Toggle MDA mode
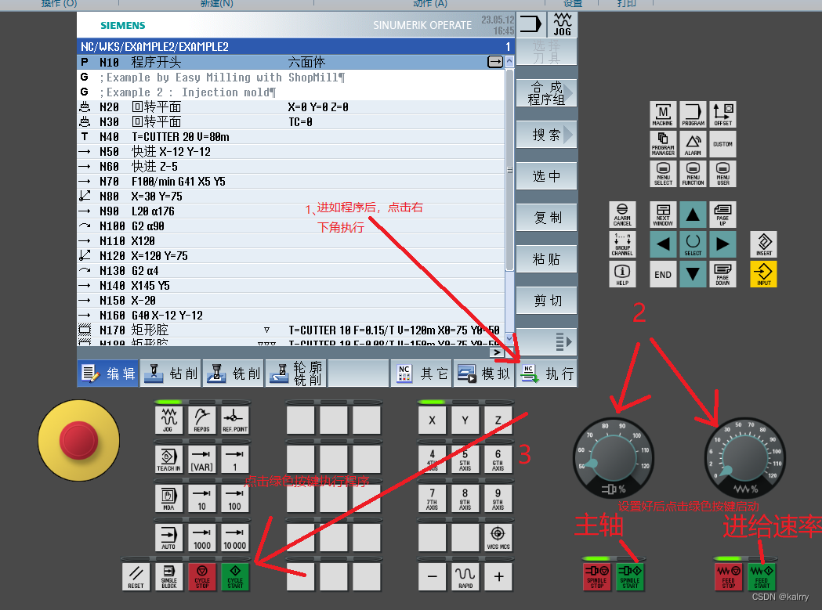The width and height of the screenshot is (822, 610). tap(168, 498)
